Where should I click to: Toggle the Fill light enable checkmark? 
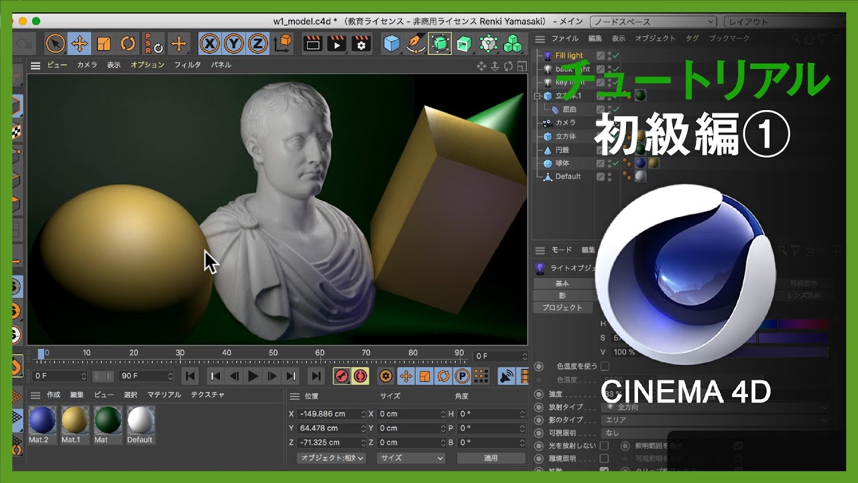point(615,56)
